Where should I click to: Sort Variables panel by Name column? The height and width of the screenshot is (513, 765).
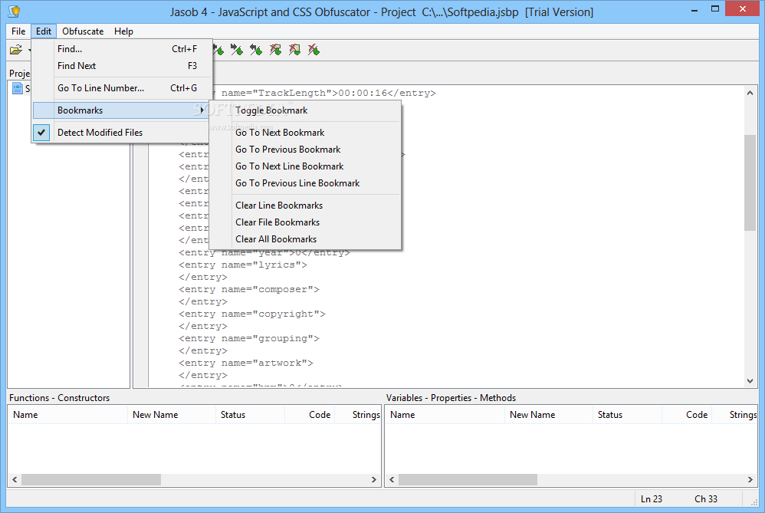(x=445, y=414)
